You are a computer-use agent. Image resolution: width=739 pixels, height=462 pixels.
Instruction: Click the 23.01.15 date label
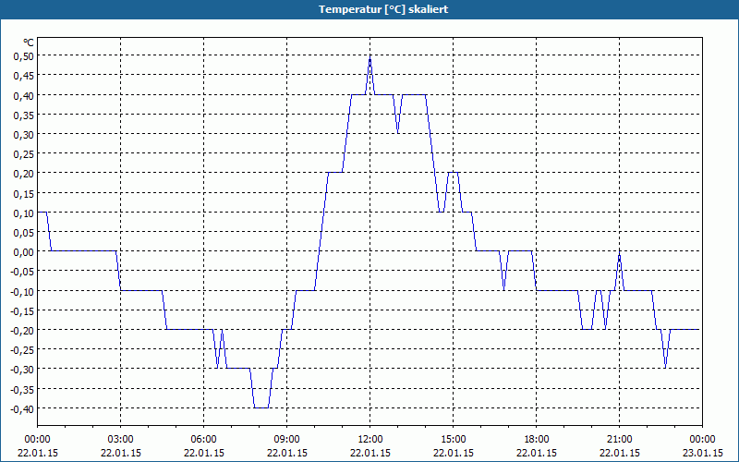[703, 453]
